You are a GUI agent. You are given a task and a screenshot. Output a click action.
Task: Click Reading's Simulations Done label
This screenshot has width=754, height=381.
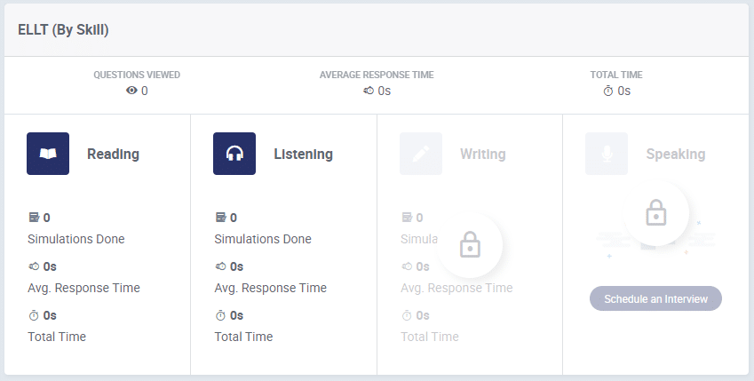click(x=76, y=239)
